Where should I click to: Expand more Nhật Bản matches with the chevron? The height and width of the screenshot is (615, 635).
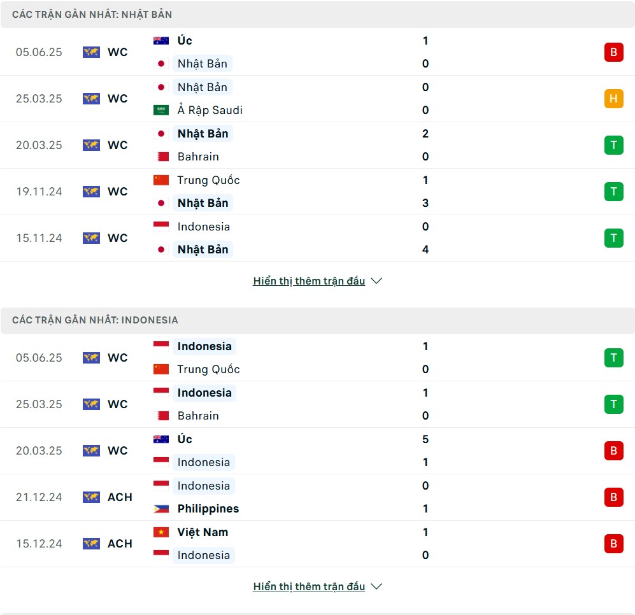coord(376,281)
